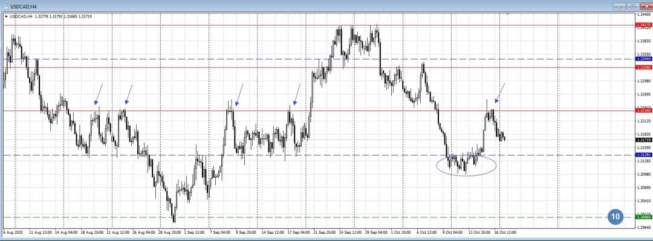Click the blue 1.31391 price tag

[x=643, y=155]
